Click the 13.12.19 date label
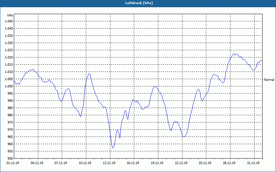Screen dimensions: 276x172 click(x=109, y=163)
